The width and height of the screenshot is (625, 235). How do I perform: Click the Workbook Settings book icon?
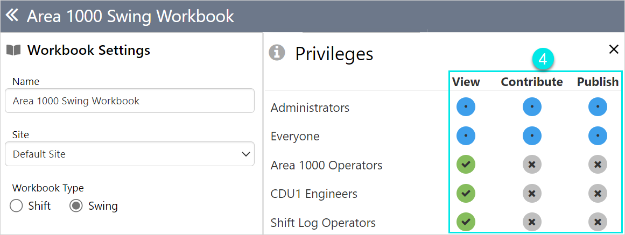coord(13,51)
